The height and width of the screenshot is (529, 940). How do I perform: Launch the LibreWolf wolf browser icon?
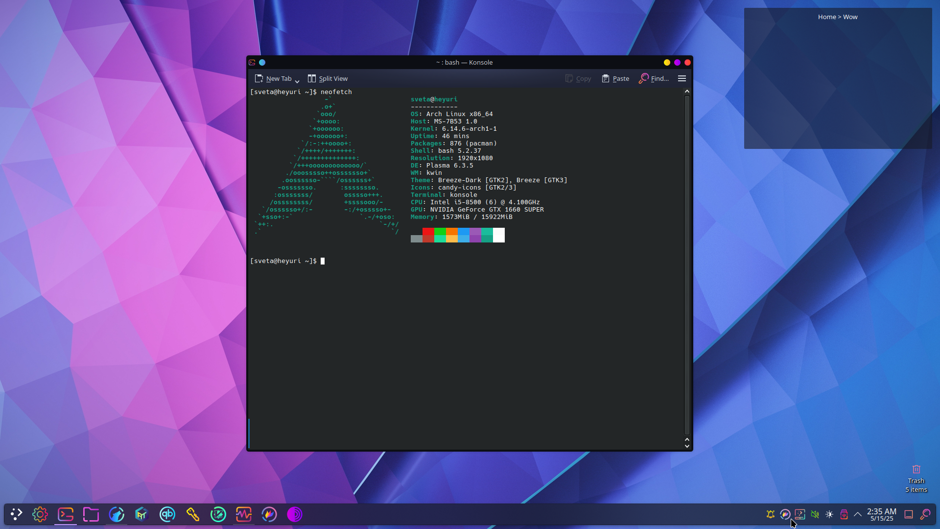(117, 514)
